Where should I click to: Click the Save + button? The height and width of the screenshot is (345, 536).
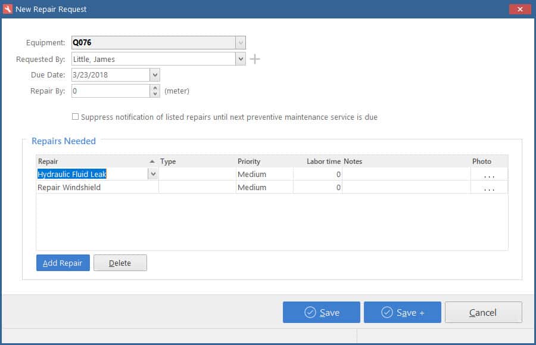coord(403,312)
